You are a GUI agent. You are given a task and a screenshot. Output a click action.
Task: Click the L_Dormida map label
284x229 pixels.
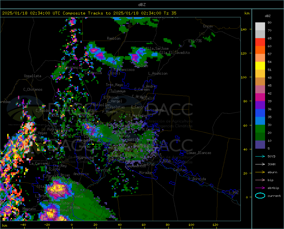tap(197, 179)
